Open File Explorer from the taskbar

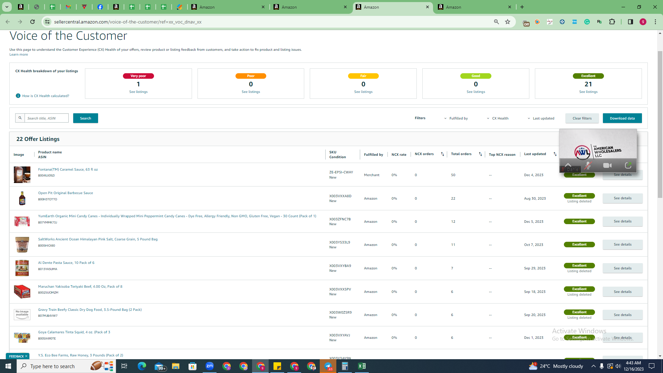click(176, 366)
